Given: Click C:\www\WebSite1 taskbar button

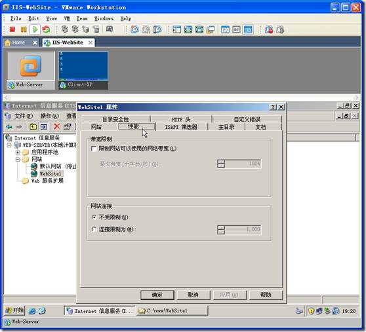Looking at the screenshot, I should [173, 311].
